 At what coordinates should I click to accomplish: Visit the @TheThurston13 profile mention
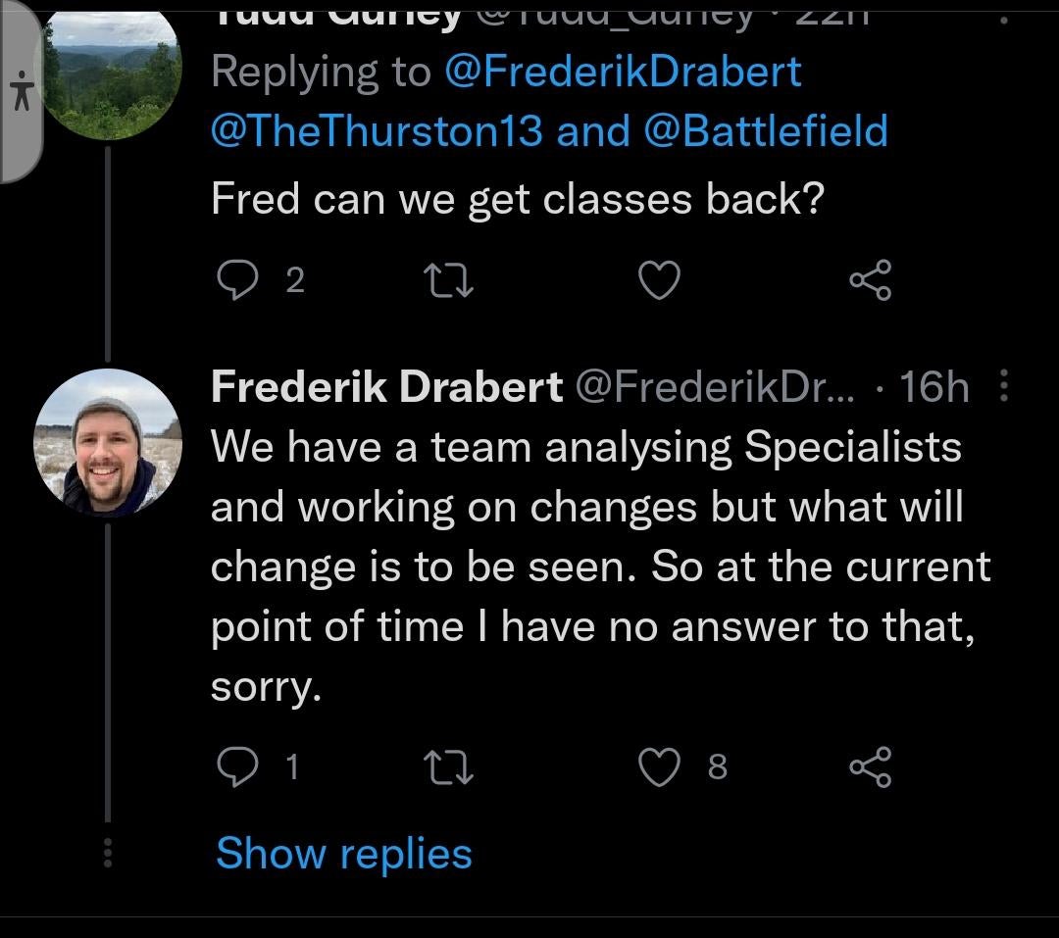pyautogui.click(x=378, y=130)
